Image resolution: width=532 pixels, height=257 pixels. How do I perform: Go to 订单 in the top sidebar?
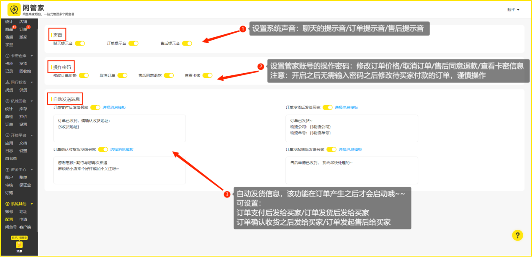pyautogui.click(x=23, y=29)
